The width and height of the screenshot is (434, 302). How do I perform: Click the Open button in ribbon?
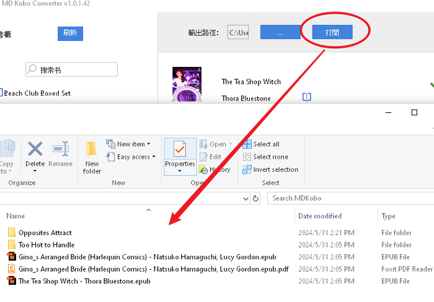213,144
